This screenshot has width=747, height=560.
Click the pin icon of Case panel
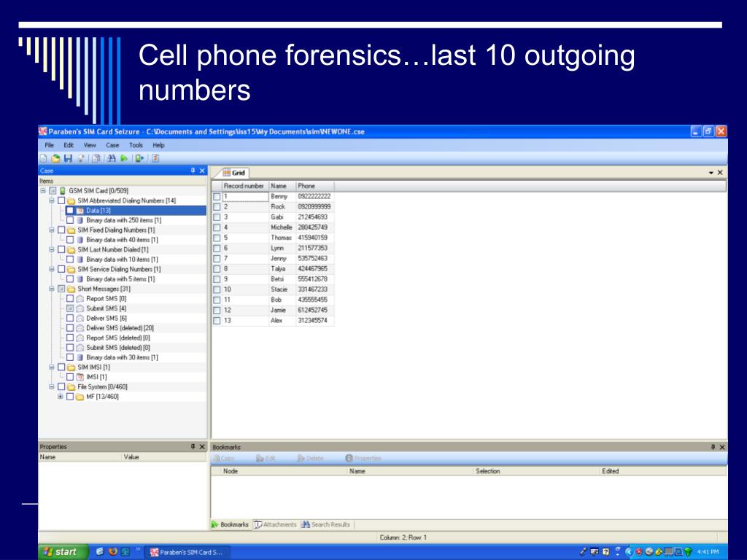pos(193,171)
